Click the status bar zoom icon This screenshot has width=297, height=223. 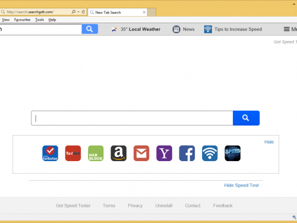pyautogui.click(x=294, y=217)
